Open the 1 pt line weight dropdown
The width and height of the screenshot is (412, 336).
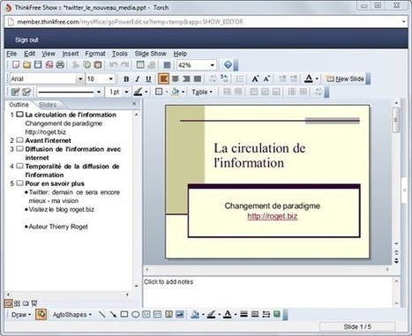126,92
